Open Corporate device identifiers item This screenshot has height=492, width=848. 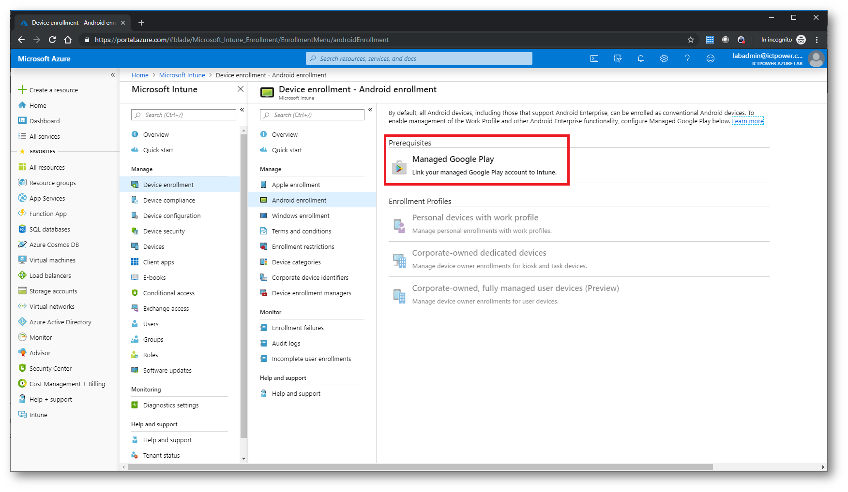312,277
